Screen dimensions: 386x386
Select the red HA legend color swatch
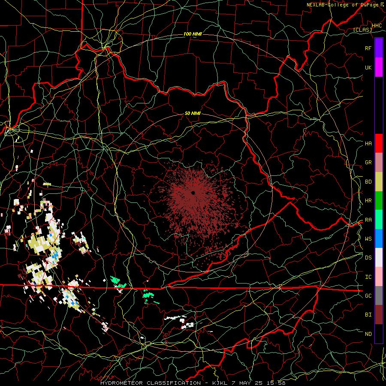[379, 143]
